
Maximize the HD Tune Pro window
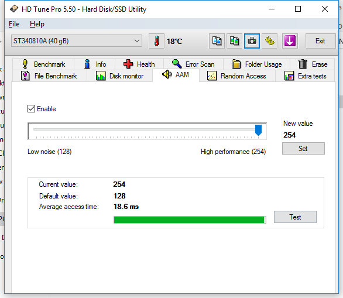298,9
